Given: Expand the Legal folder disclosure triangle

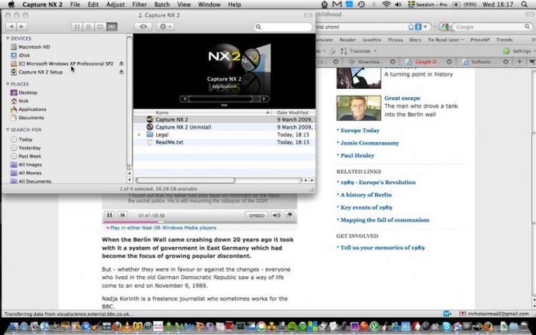Looking at the screenshot, I should click(x=139, y=134).
